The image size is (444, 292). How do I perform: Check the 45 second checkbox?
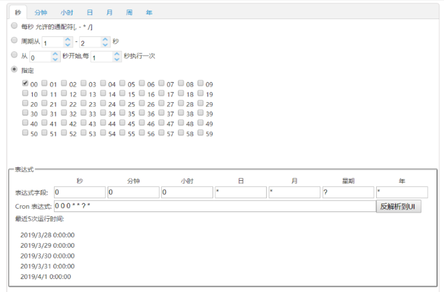[x=122, y=123]
